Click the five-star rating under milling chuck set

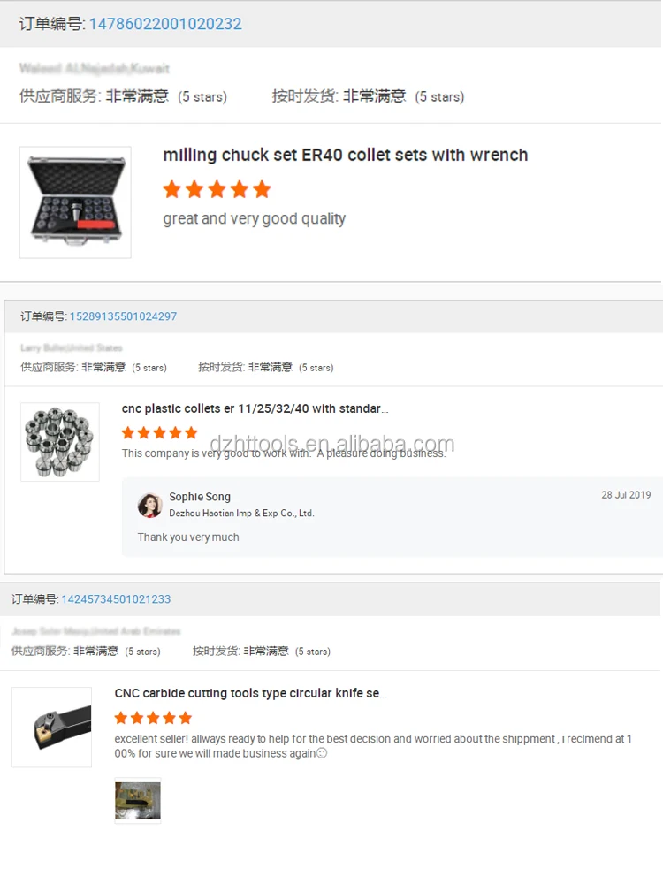[217, 189]
